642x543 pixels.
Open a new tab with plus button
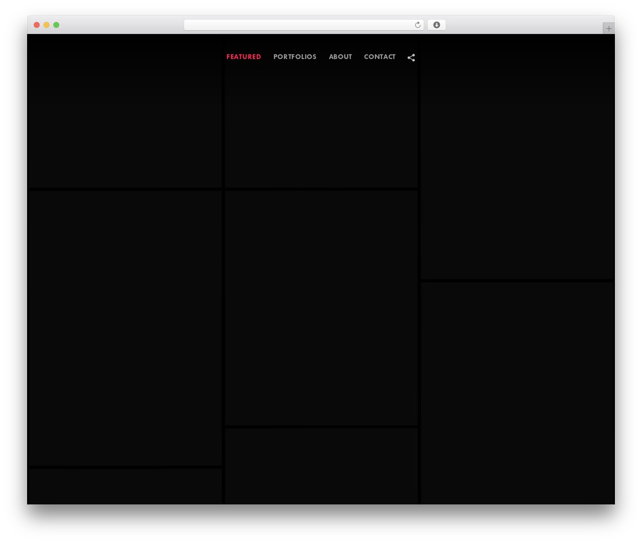[x=608, y=29]
